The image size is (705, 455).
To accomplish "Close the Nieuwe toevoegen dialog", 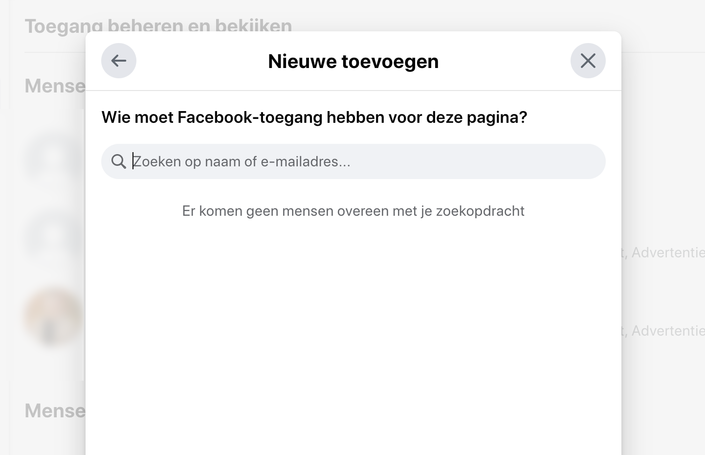I will 588,61.
